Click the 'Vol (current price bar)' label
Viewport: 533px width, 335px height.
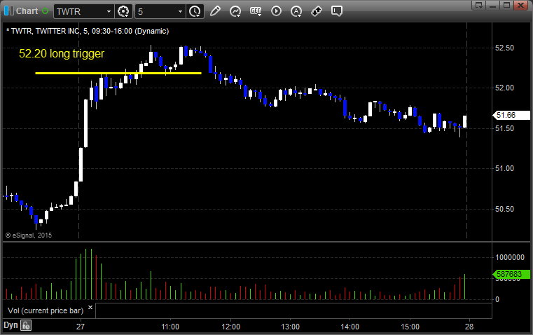tap(46, 310)
